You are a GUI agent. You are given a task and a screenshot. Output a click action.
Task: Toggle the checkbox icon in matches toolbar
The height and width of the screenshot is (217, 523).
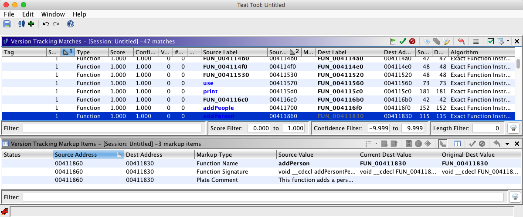(491, 41)
